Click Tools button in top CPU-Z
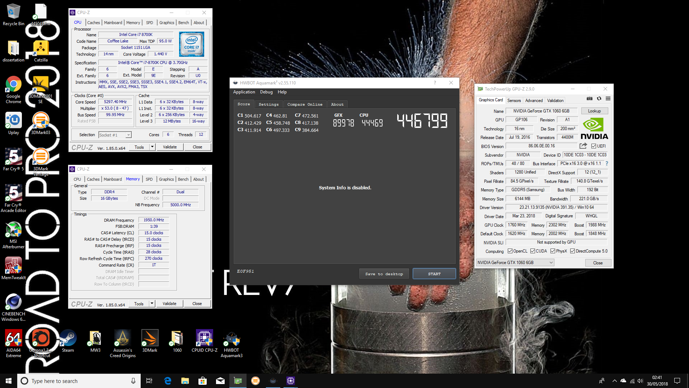The width and height of the screenshot is (689, 388). [139, 147]
